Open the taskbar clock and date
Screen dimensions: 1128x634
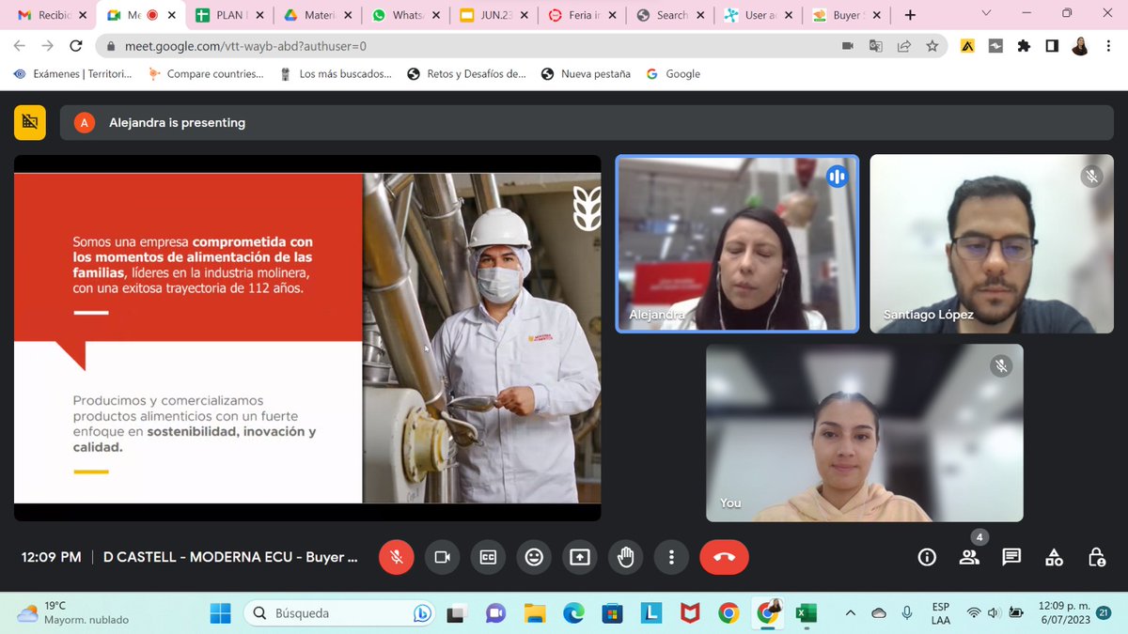coord(1063,613)
